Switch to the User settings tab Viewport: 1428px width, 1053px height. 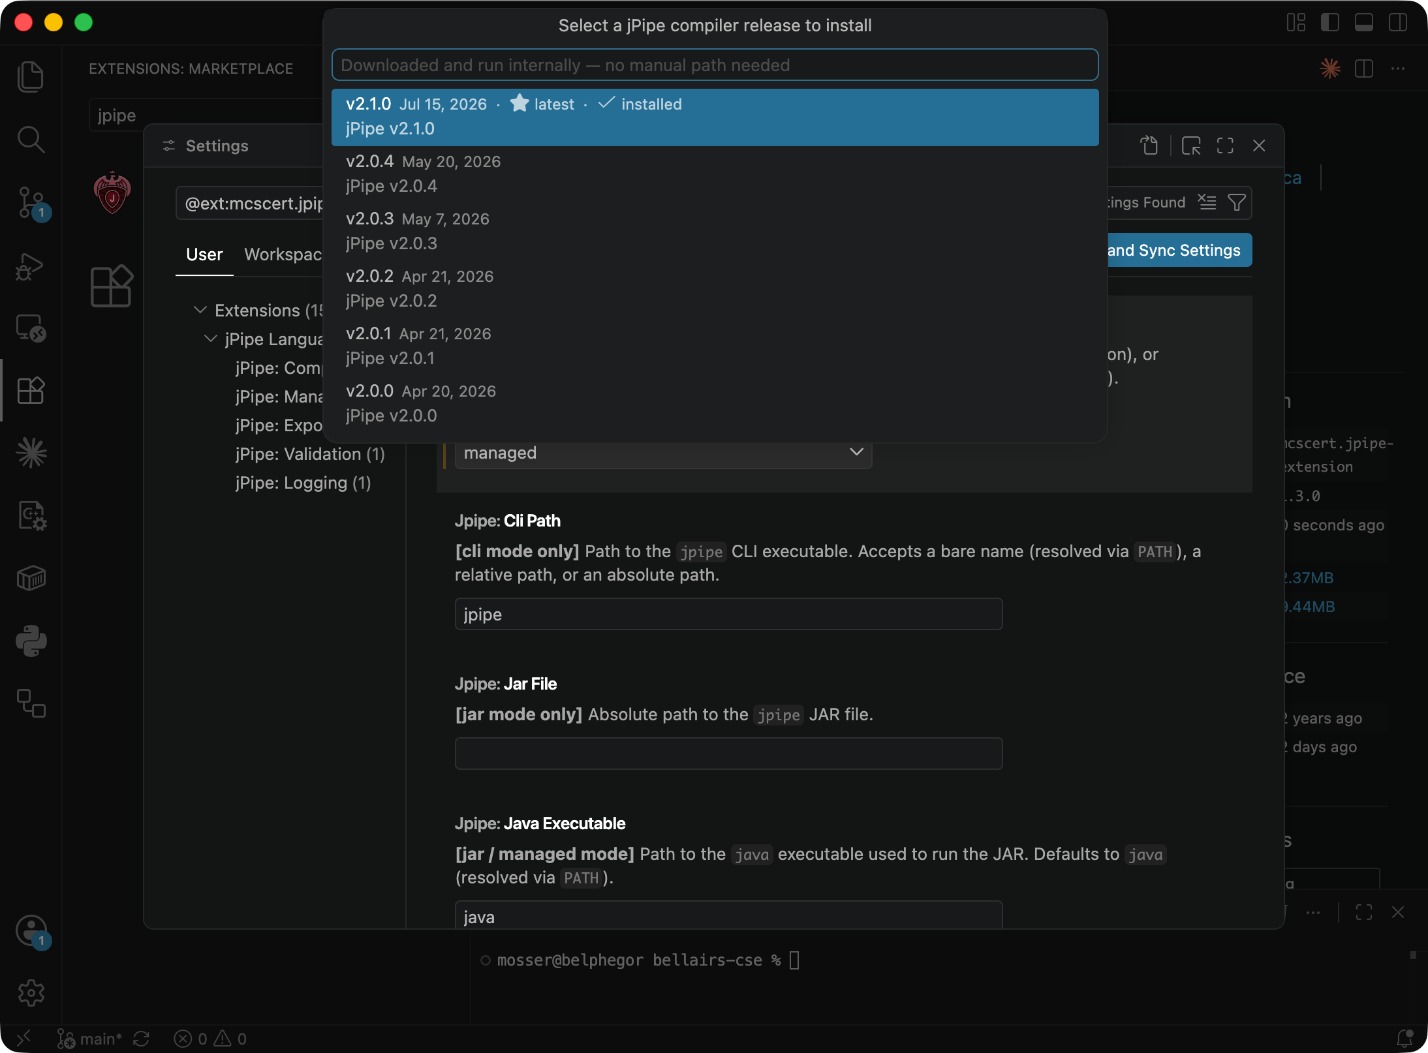204,254
